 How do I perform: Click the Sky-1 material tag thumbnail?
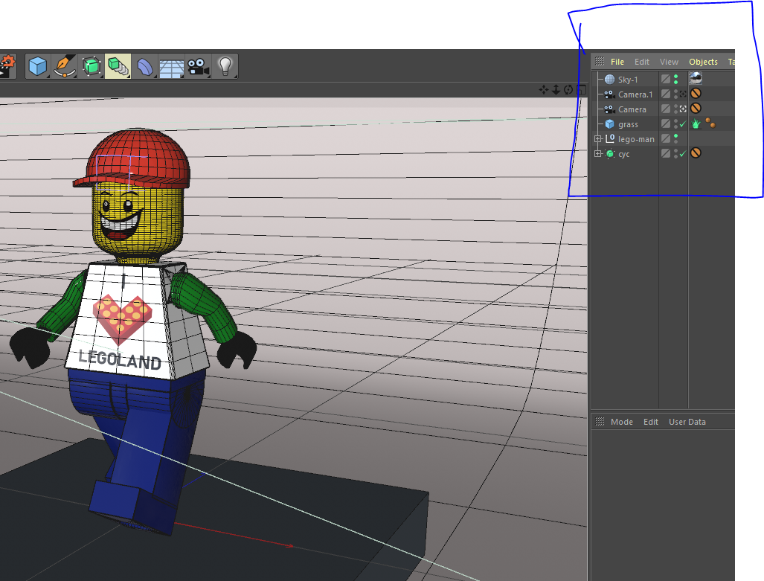pos(696,78)
